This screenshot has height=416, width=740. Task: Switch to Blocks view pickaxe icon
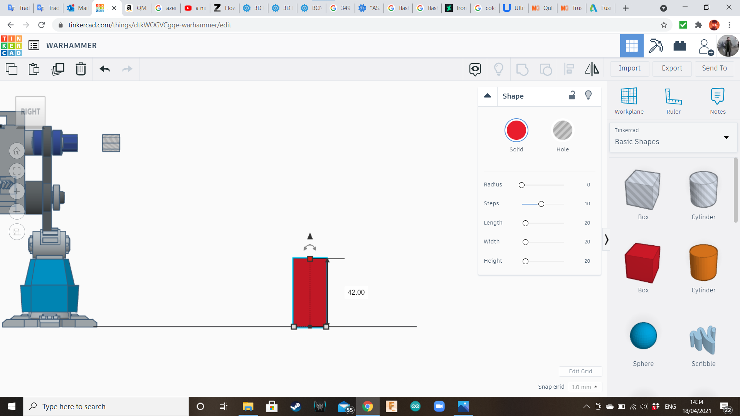[x=656, y=46]
